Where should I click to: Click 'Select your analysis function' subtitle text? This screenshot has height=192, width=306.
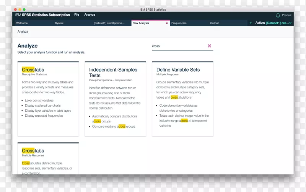point(51,52)
